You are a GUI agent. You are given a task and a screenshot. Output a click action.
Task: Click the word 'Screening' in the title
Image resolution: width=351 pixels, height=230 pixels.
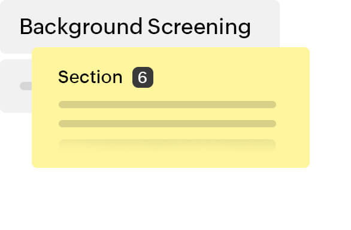click(x=199, y=27)
